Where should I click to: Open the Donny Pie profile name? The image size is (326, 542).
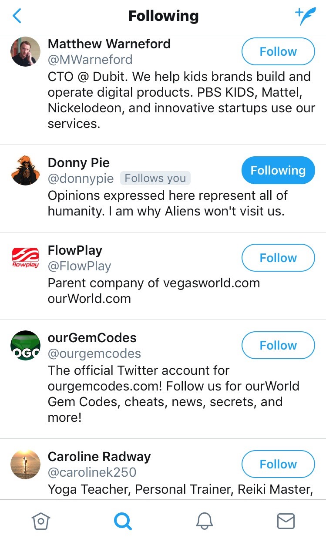coord(79,163)
